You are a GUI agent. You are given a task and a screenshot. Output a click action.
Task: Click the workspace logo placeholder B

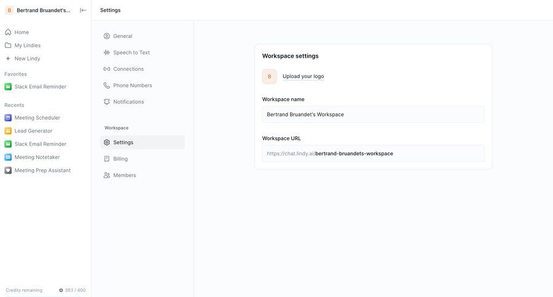coord(270,77)
